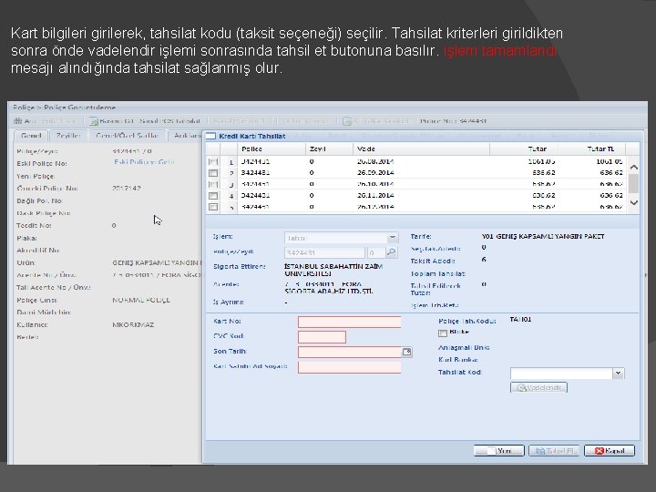Click installment list scroll down arrow
Viewport: 656px width, 492px height.
(633, 202)
